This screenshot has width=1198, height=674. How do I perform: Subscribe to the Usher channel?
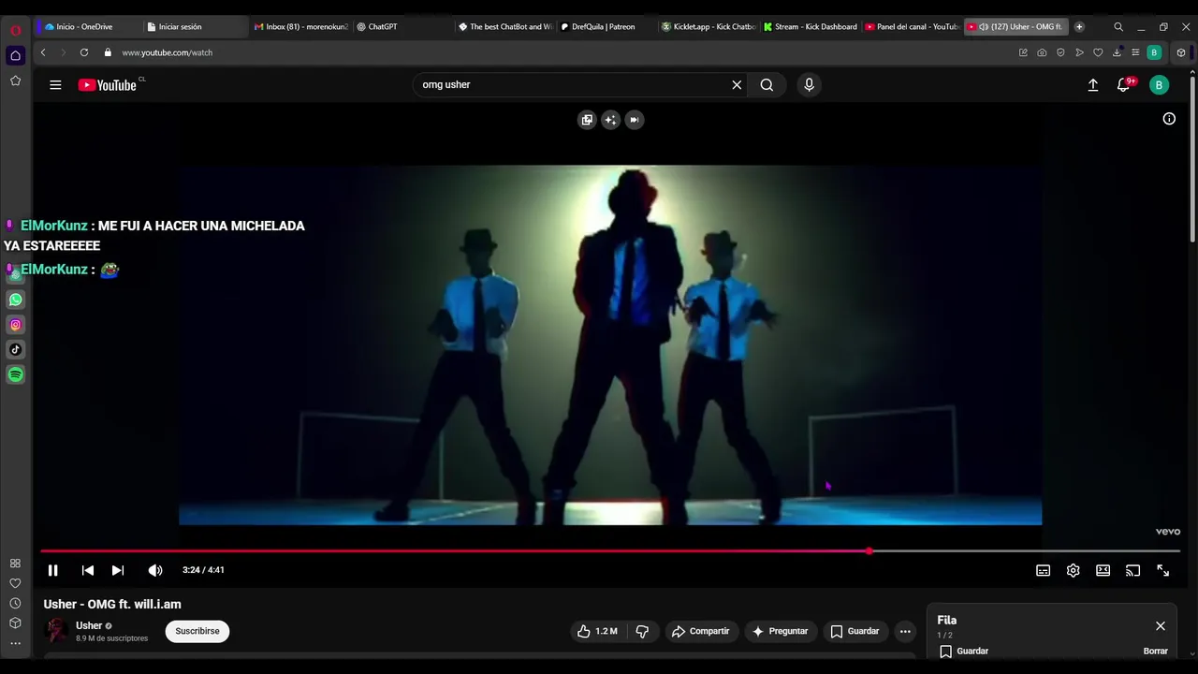point(197,631)
